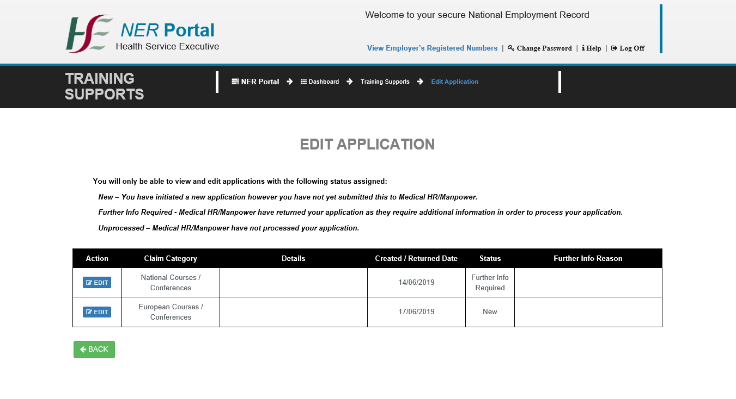The image size is (736, 399).
Task: Click the info icon beside Help
Action: point(583,48)
